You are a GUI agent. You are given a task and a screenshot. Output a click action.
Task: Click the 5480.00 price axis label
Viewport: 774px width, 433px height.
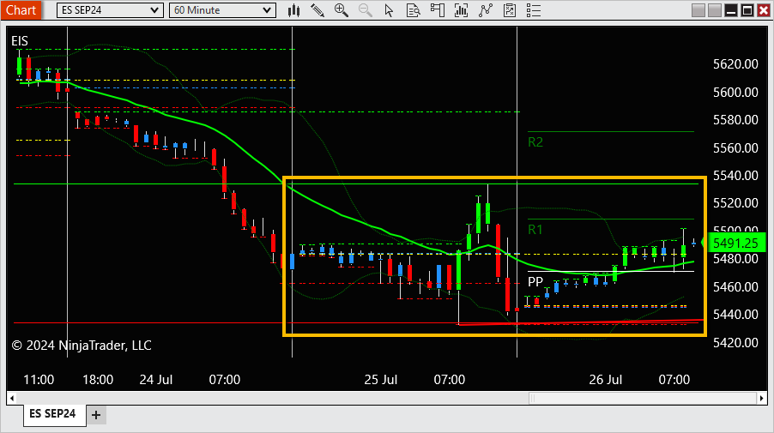pos(735,259)
